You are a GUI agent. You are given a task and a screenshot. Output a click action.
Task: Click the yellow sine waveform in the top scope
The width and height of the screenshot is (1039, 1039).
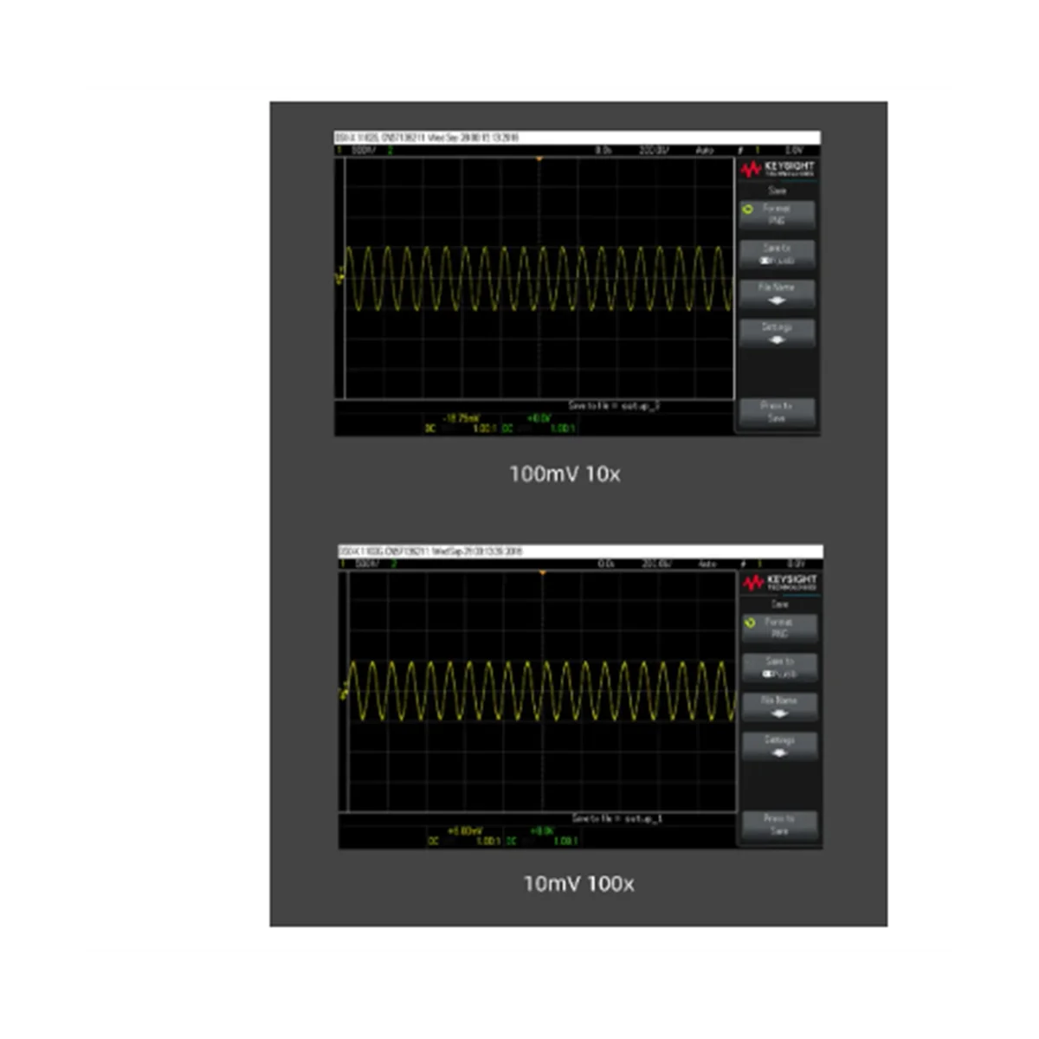tap(539, 279)
